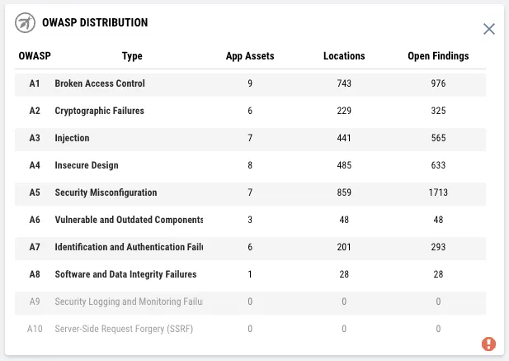
Task: Click the A2 code label
Action: pyautogui.click(x=35, y=111)
